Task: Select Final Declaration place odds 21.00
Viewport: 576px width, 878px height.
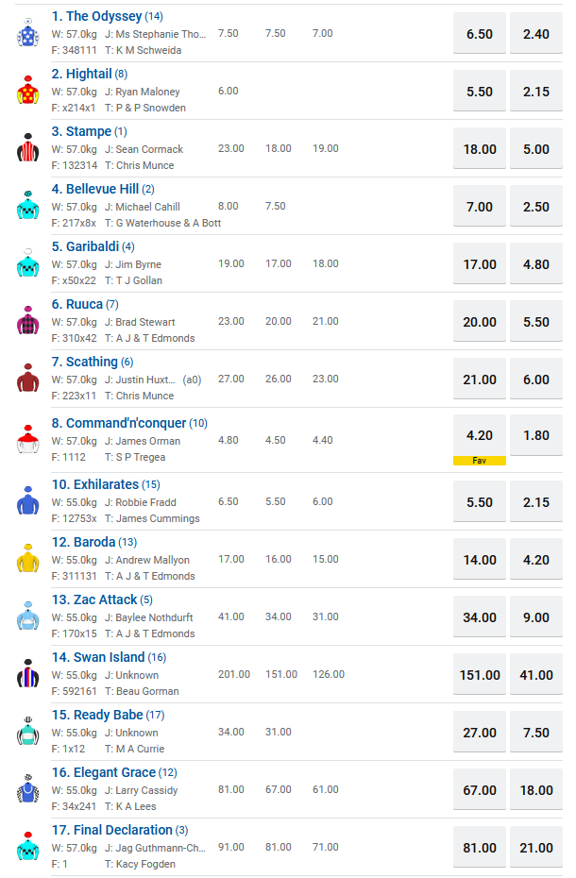Action: point(535,848)
